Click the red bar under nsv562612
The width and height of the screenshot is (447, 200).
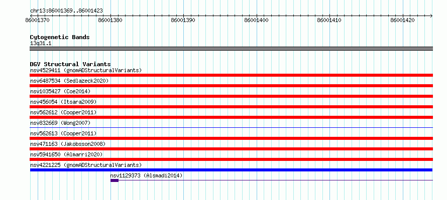[x=231, y=117]
